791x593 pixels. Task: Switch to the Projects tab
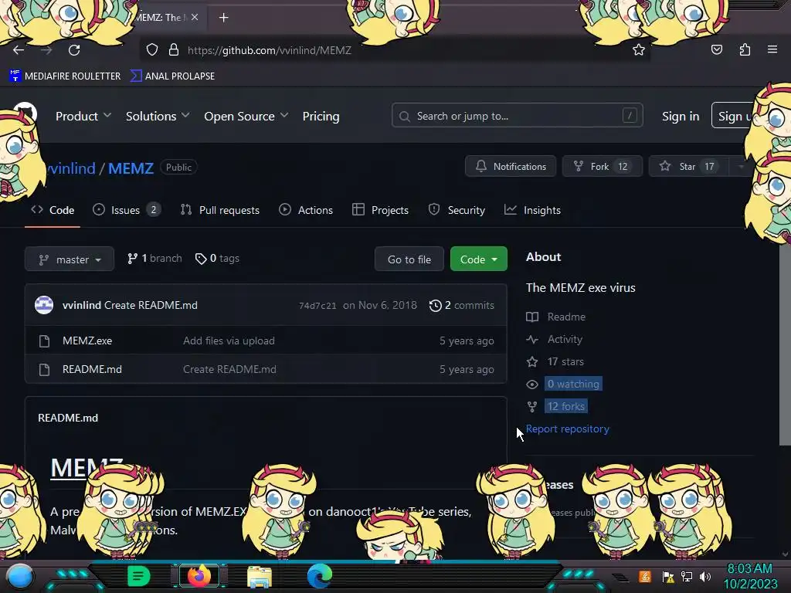coord(380,210)
